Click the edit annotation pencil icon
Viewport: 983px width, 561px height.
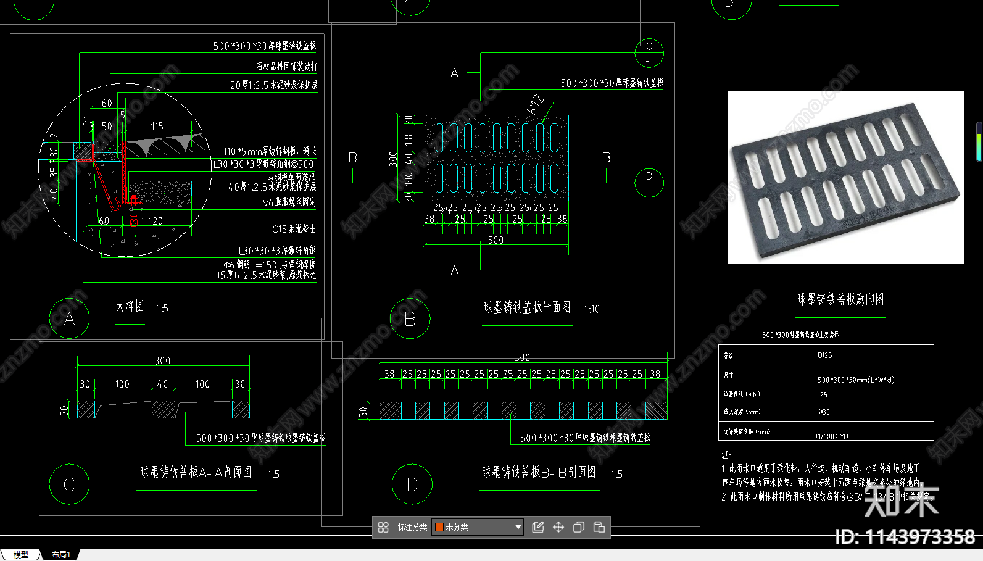point(538,527)
